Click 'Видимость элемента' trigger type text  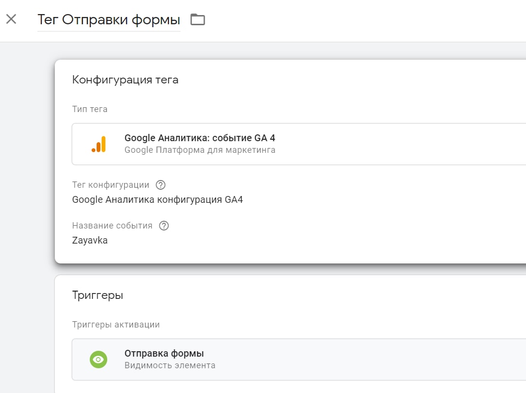tap(170, 365)
